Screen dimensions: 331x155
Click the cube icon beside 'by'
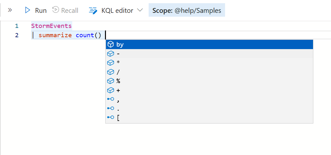(x=111, y=45)
